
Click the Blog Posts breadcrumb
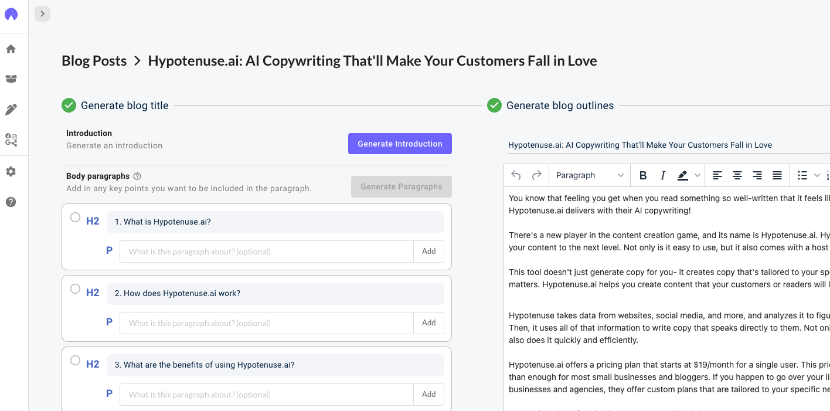[x=94, y=61]
